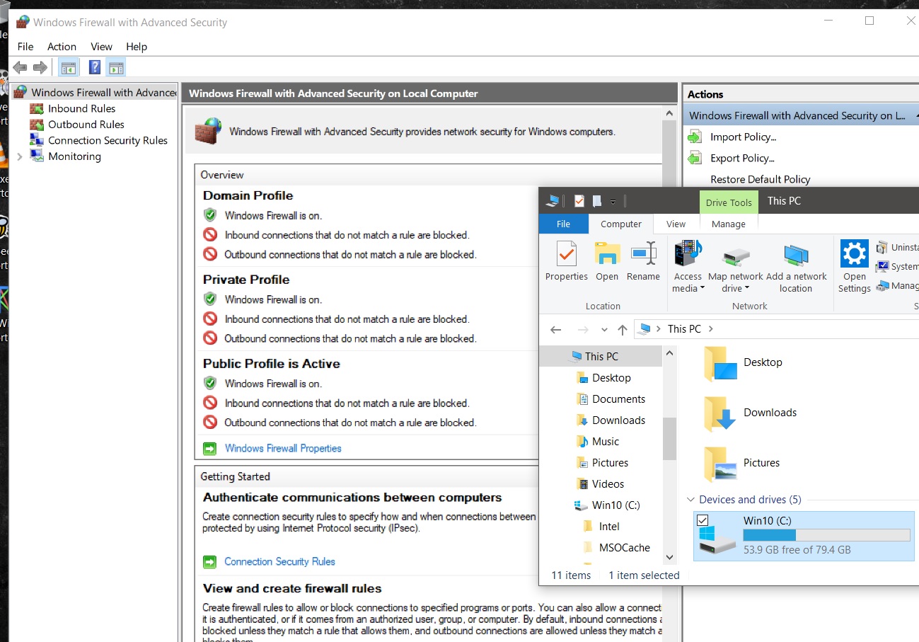The height and width of the screenshot is (642, 919).
Task: Click the Drive Tools contextual tab header
Action: tap(729, 202)
